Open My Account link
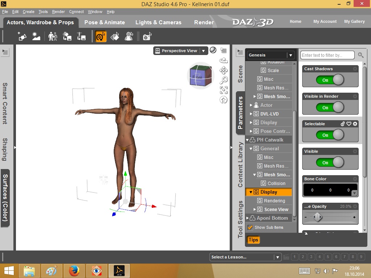Screen dimensions: 371x278 coord(325,21)
